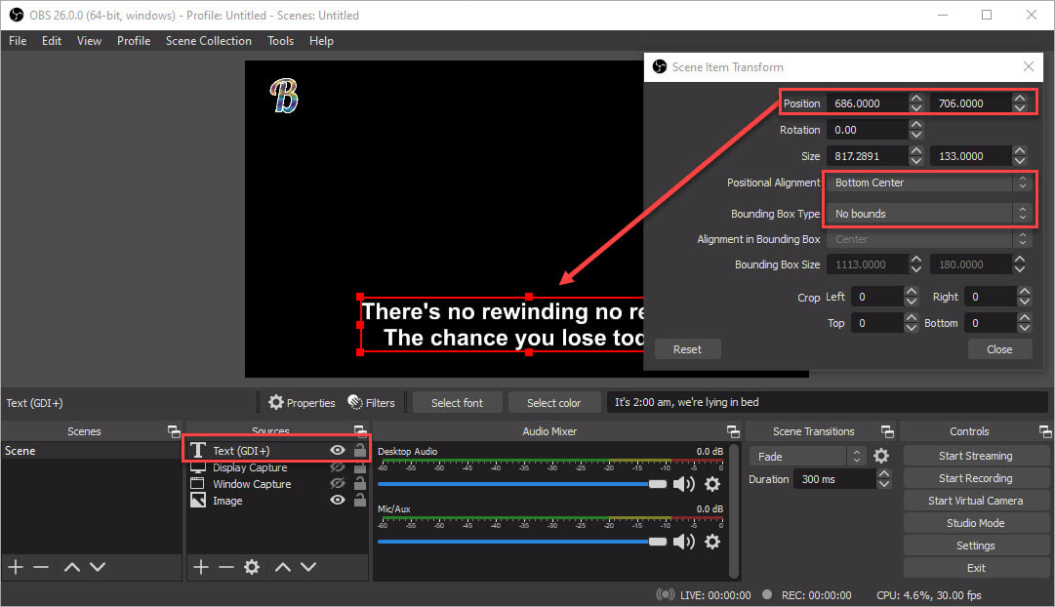Image resolution: width=1055 pixels, height=607 pixels.
Task: Click add scene plus icon
Action: pyautogui.click(x=16, y=567)
